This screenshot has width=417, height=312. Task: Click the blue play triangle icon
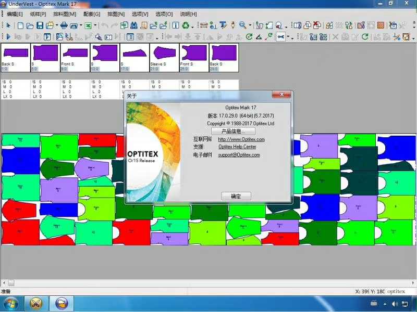pyautogui.click(x=8, y=36)
